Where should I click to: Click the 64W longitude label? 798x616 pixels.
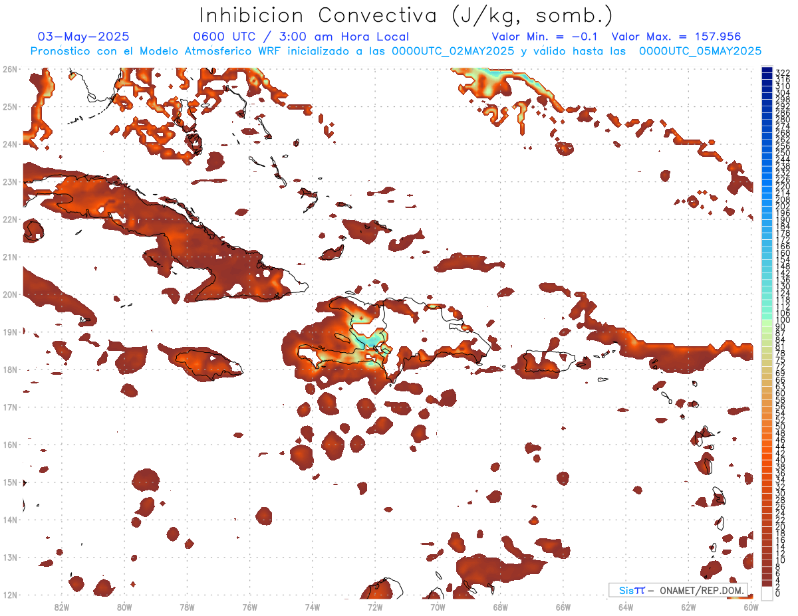point(626,606)
